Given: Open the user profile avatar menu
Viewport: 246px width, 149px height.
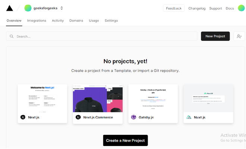Looking at the screenshot, I should pos(242,8).
